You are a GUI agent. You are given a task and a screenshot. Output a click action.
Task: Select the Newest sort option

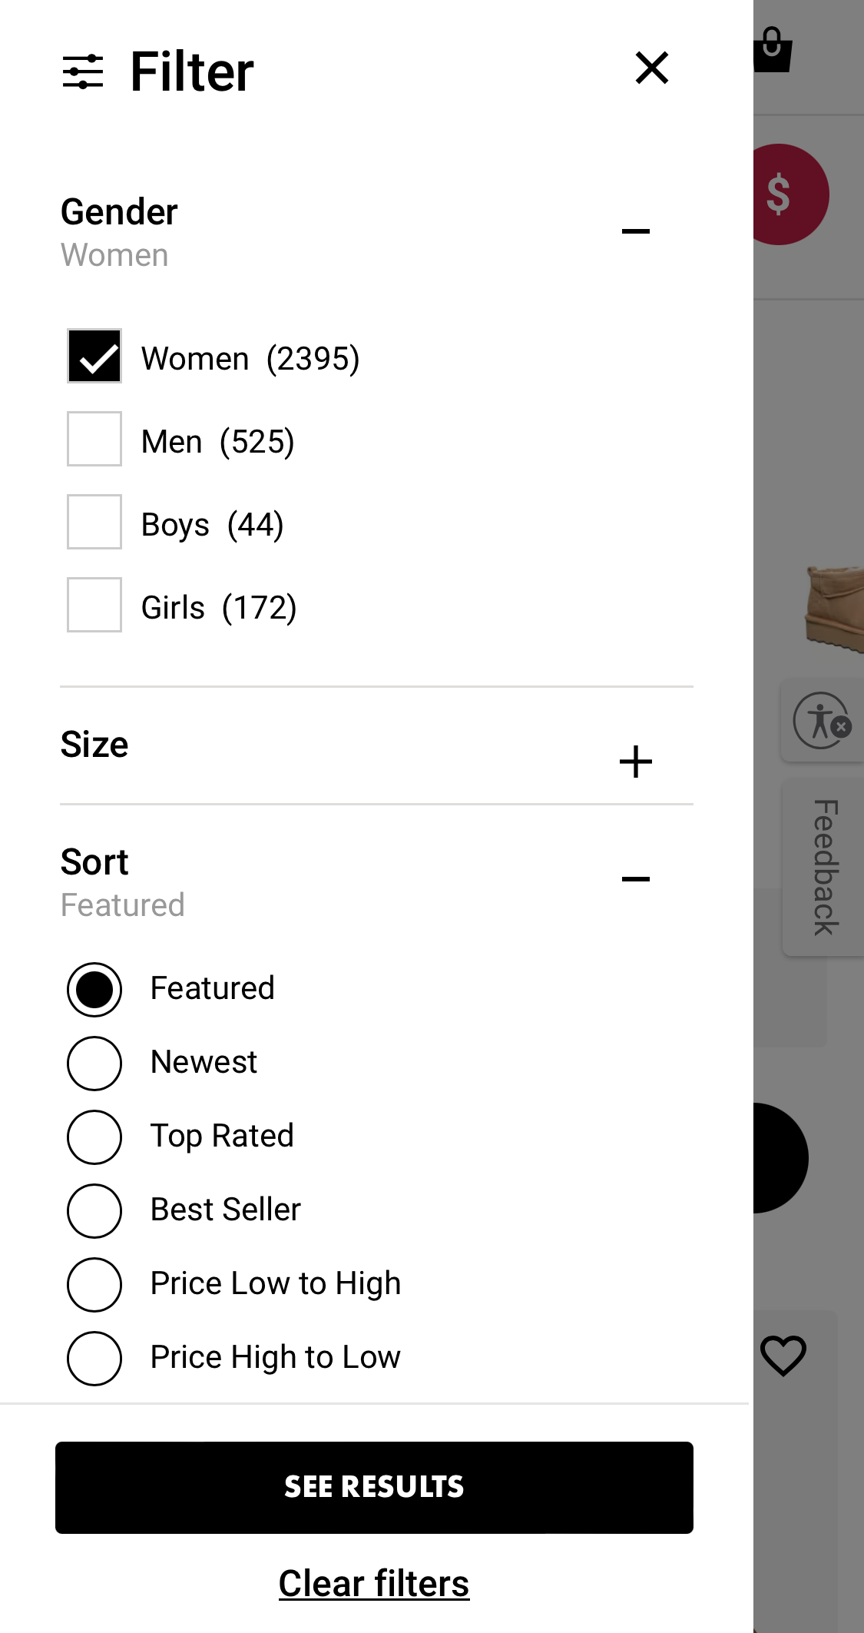tap(94, 1063)
